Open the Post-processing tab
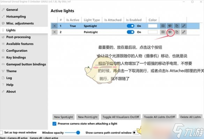 (24, 37)
